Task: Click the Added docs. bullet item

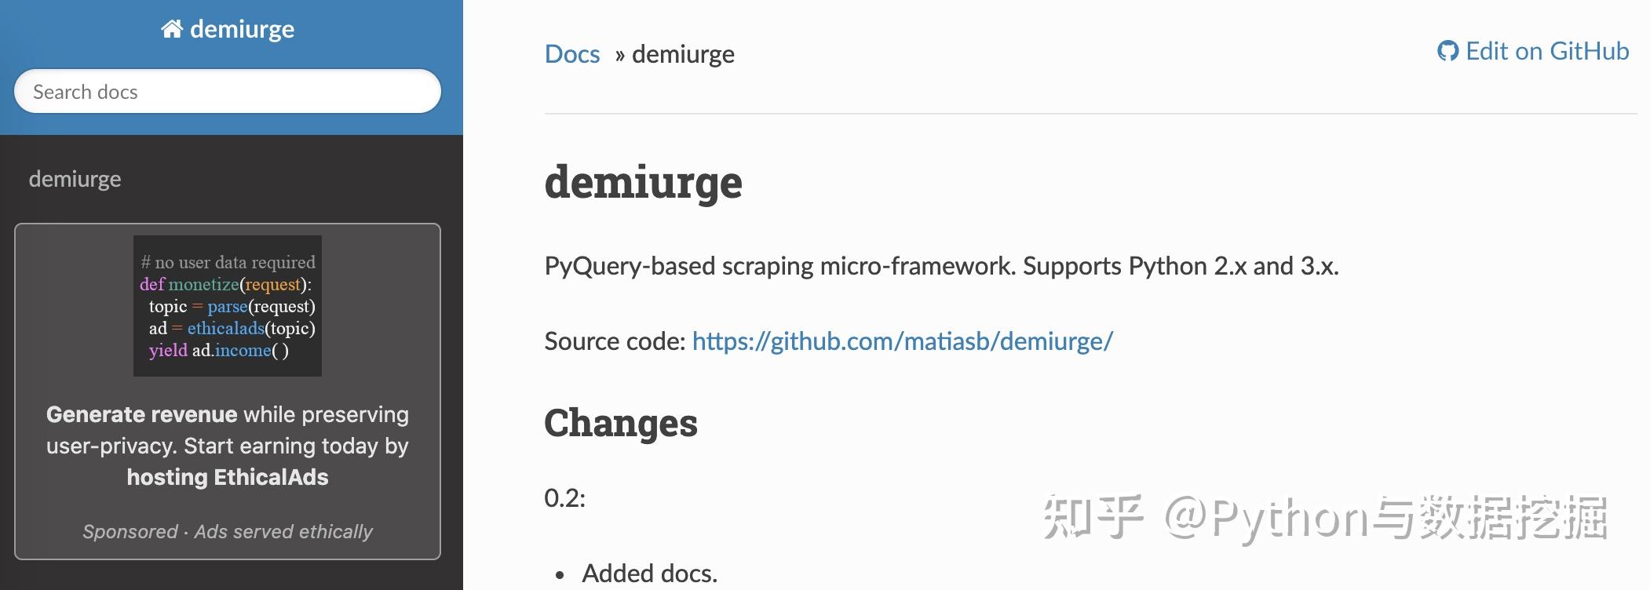Action: 649,574
